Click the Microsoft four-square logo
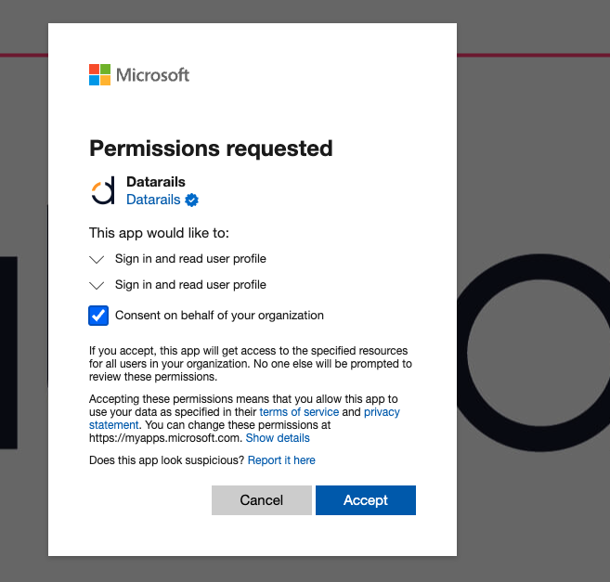This screenshot has width=610, height=582. pos(99,74)
